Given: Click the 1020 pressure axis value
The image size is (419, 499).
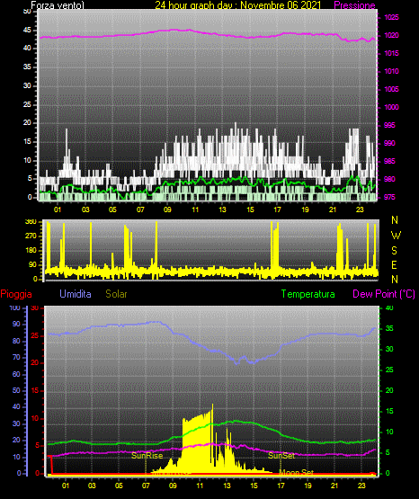Looking at the screenshot, I should click(x=391, y=35).
